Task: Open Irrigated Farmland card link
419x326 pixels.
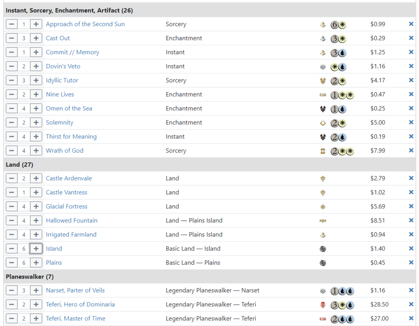Action: pos(71,235)
